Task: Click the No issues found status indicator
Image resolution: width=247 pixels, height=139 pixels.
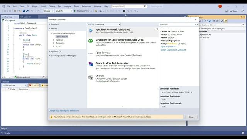Action: (22, 77)
